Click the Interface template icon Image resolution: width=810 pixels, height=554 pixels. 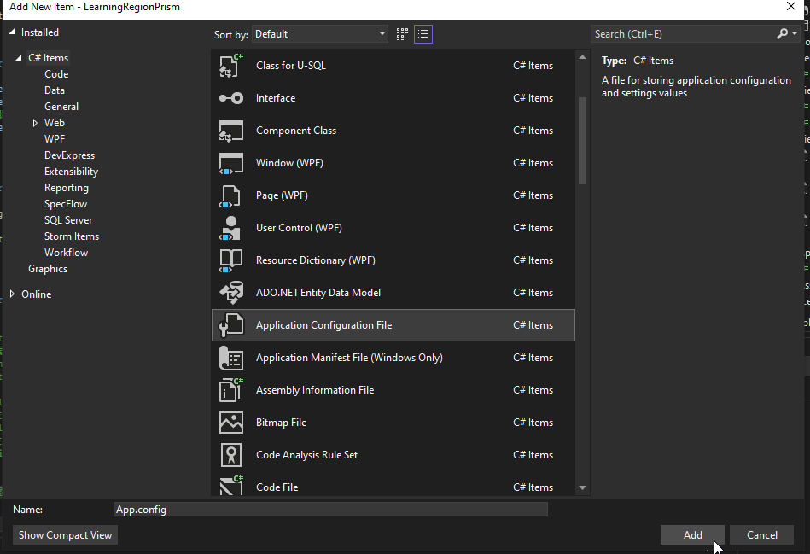point(231,98)
